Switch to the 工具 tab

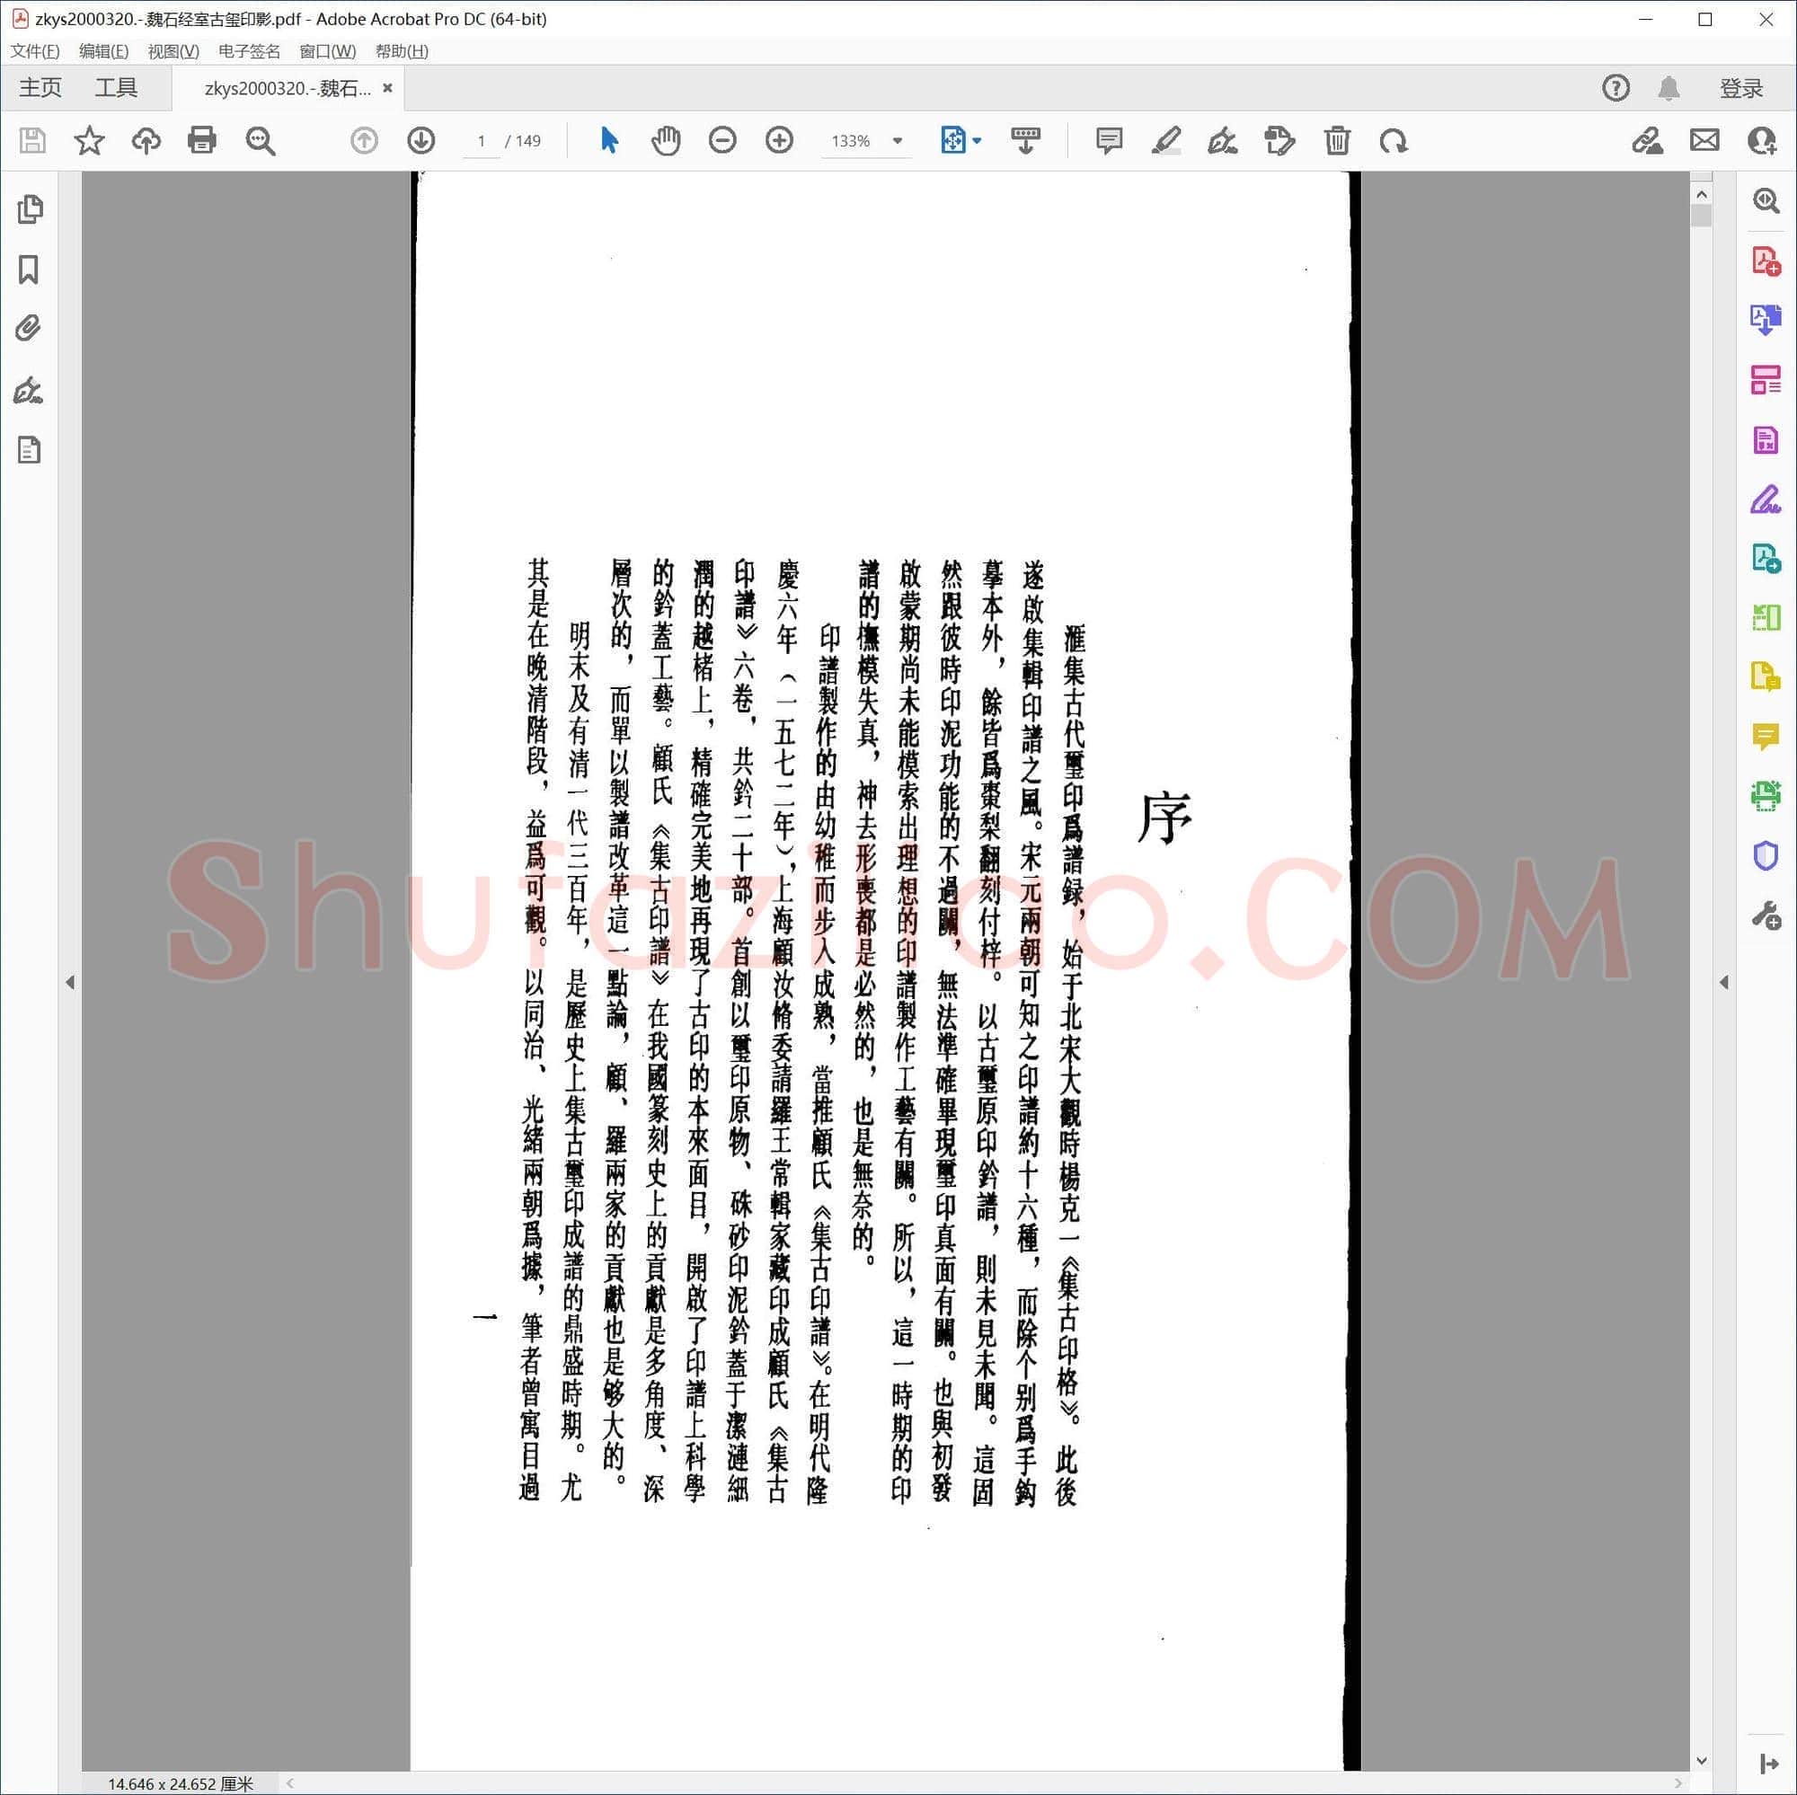[x=116, y=87]
